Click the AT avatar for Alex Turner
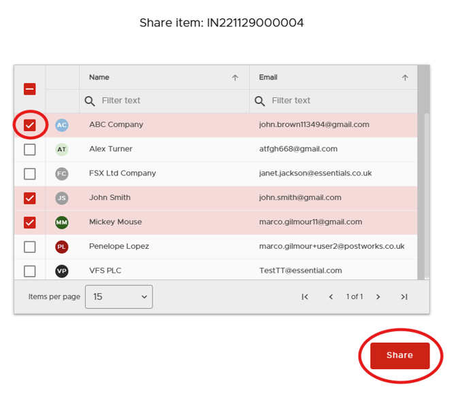 pyautogui.click(x=62, y=150)
